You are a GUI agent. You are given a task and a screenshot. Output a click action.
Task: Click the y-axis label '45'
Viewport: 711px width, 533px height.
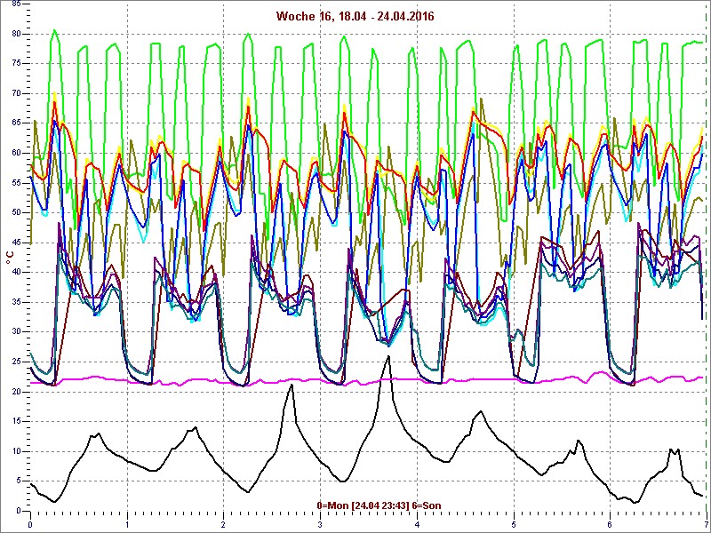coord(16,243)
